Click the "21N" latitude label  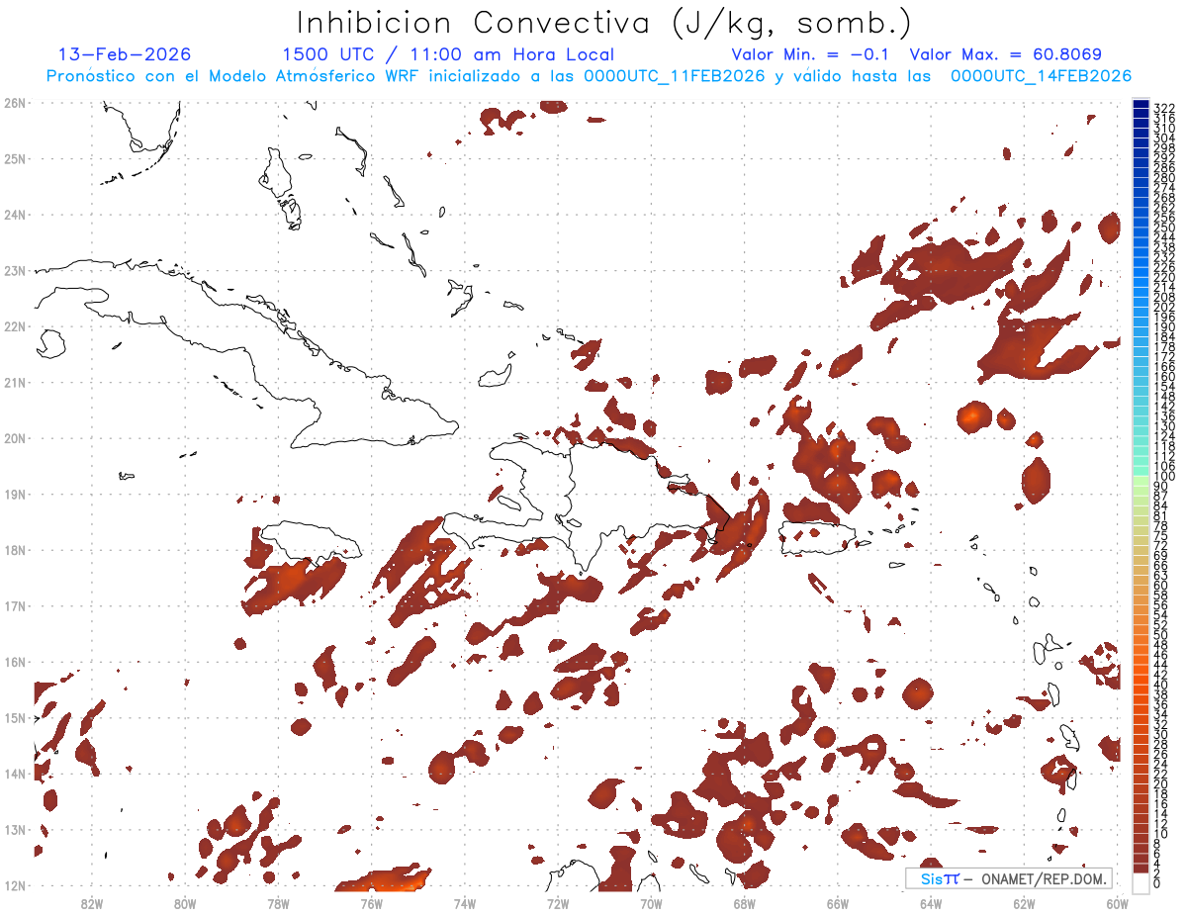tap(15, 382)
